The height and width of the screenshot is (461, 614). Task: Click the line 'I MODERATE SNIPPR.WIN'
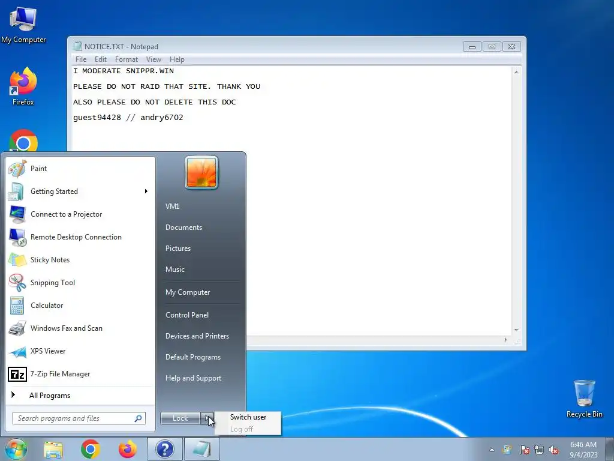tap(124, 71)
